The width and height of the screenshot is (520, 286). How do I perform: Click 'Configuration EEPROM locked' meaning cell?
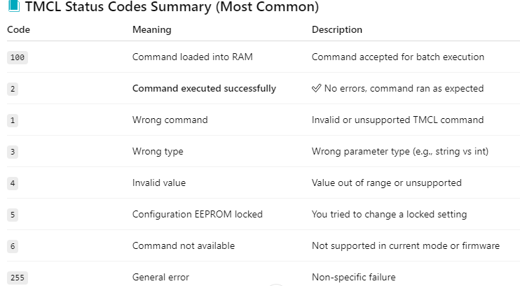[x=197, y=215]
